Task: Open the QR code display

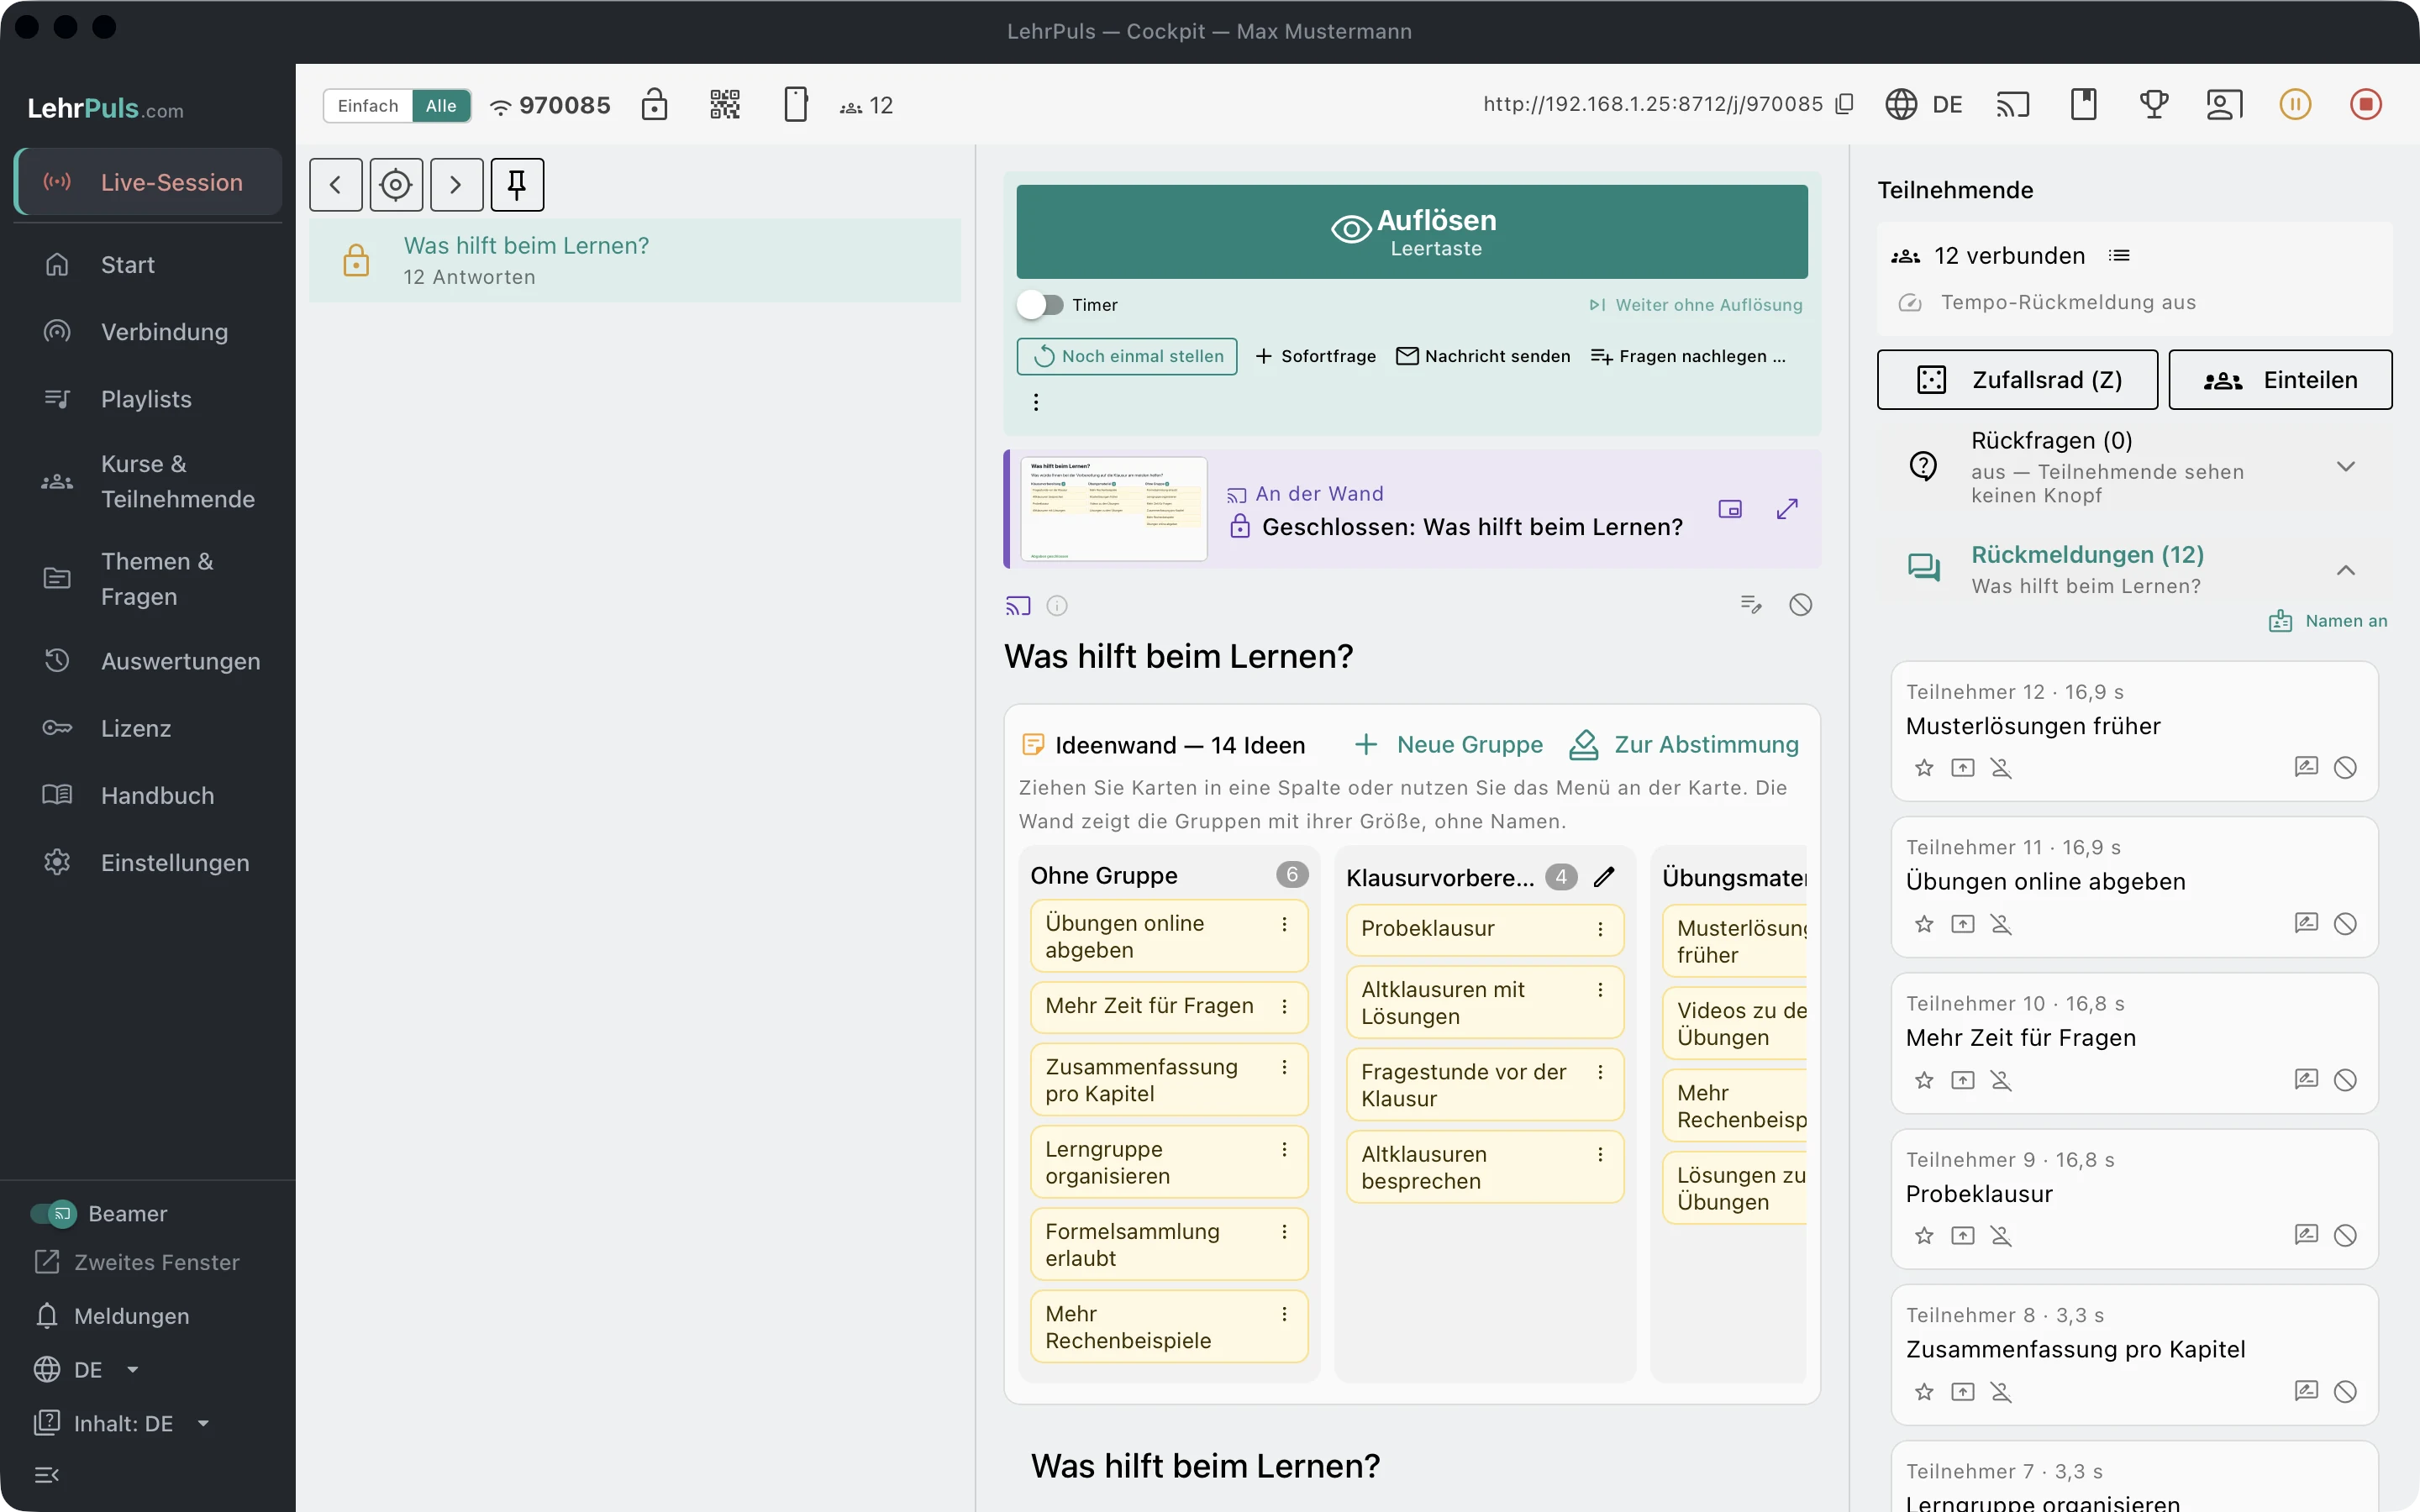Action: tap(725, 104)
